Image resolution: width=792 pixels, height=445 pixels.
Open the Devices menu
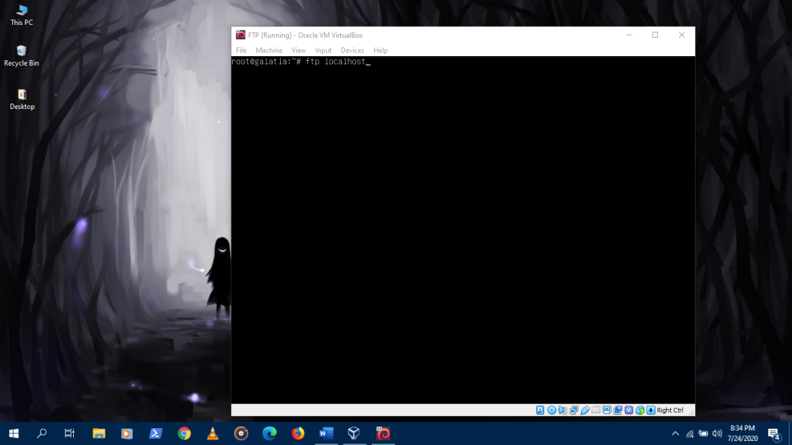coord(352,51)
